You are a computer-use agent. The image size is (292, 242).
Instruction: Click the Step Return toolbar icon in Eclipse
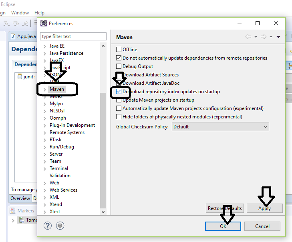coord(25,24)
